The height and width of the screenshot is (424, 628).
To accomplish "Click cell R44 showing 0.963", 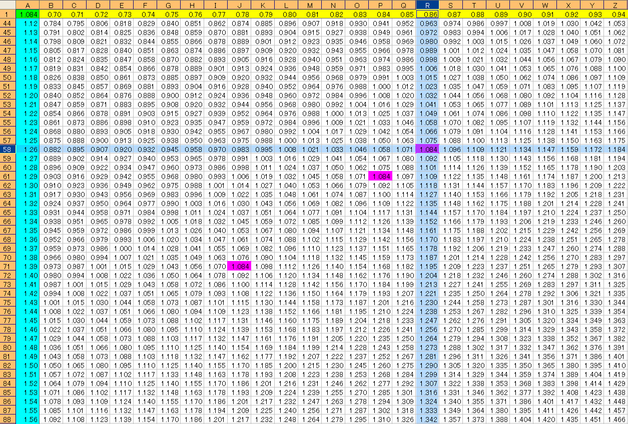I will point(427,23).
